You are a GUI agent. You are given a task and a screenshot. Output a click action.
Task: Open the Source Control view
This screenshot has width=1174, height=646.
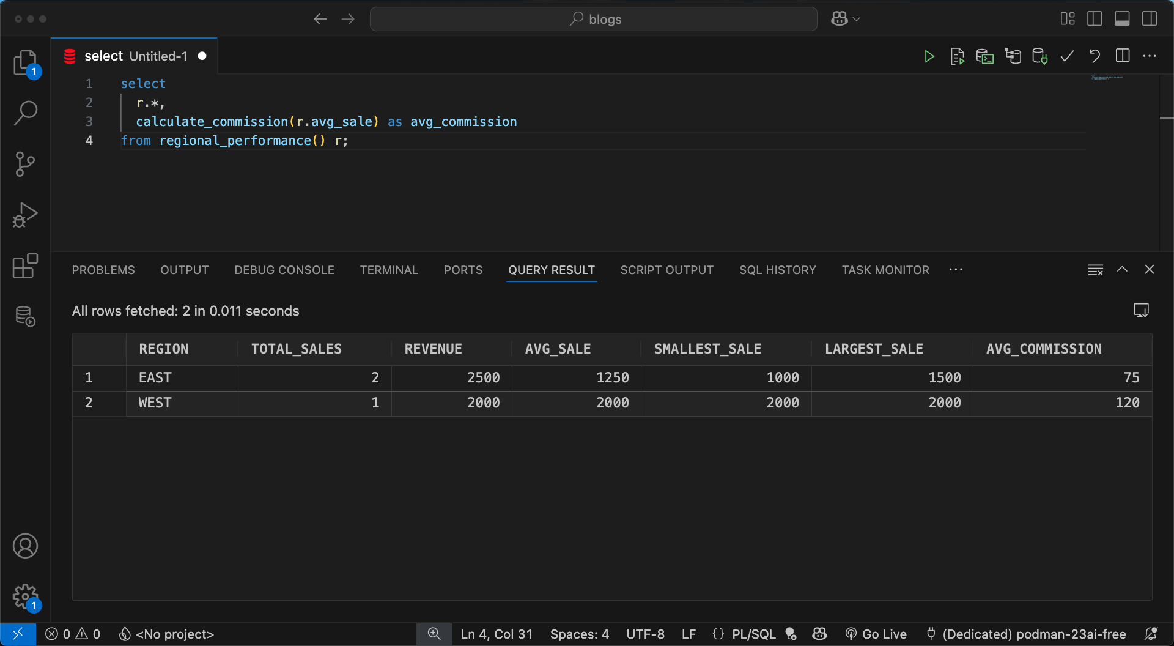[25, 164]
